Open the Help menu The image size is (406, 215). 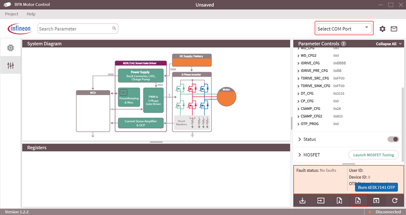coord(31,14)
